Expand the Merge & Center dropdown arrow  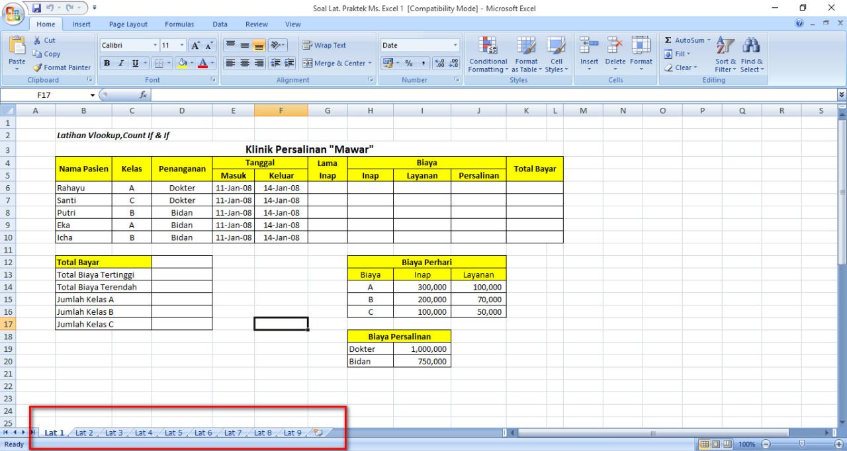(369, 63)
